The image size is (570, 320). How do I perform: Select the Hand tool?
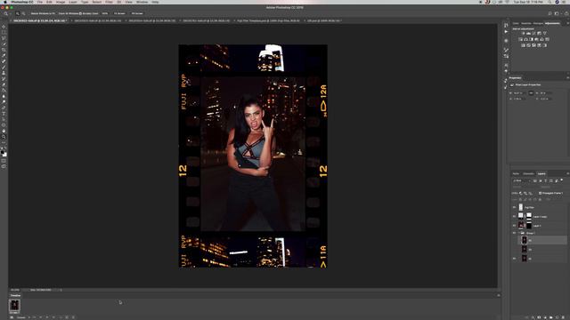[x=4, y=131]
